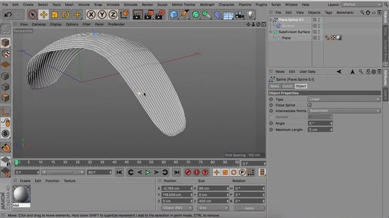Add a Light object
The height and width of the screenshot is (218, 389).
click(x=250, y=15)
